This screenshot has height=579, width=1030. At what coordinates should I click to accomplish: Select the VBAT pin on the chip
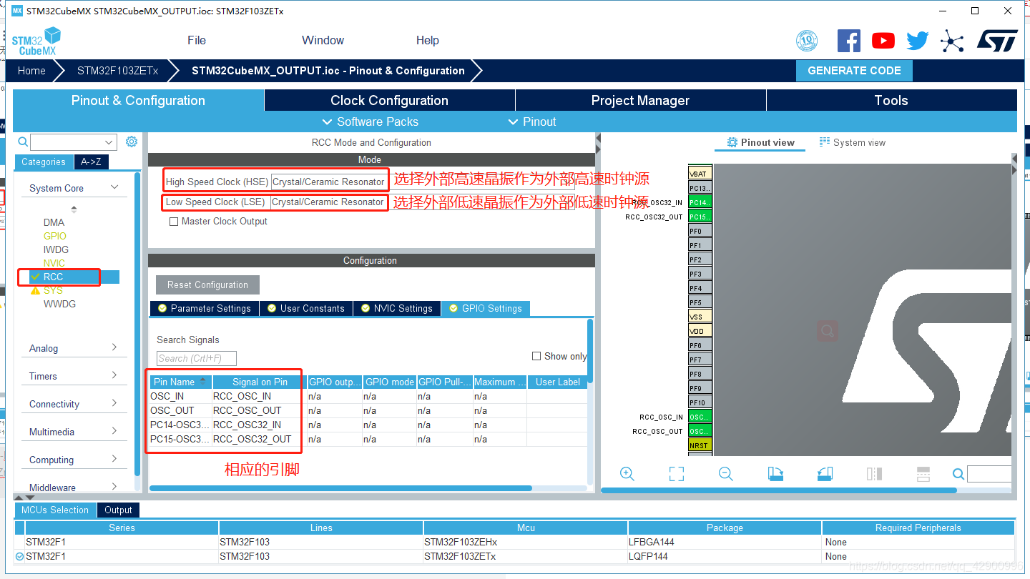pyautogui.click(x=699, y=174)
